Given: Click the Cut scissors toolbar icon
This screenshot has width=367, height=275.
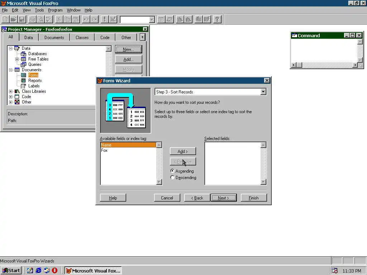Looking at the screenshot, I should pyautogui.click(x=59, y=19).
